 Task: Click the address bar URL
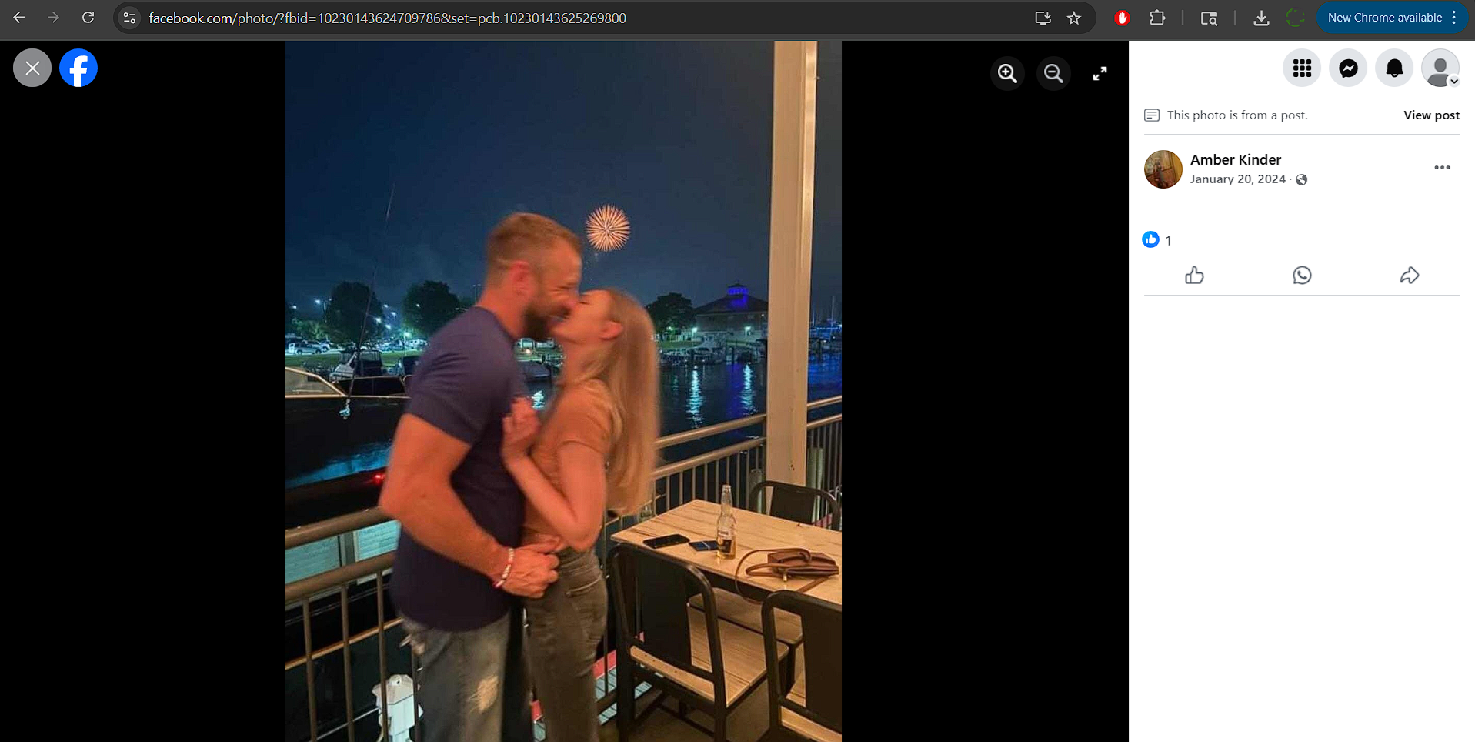387,18
